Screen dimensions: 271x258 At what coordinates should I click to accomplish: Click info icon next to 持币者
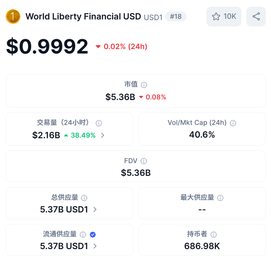coord(214,234)
